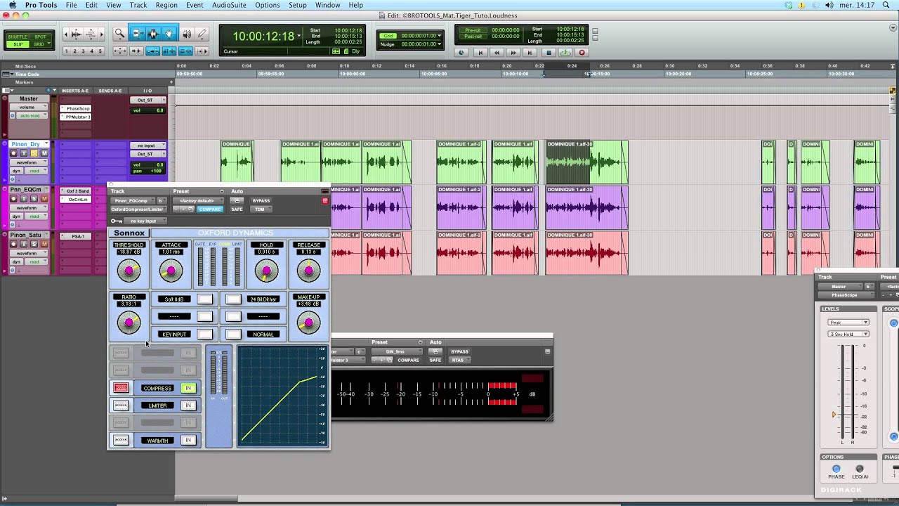Open the Window menu

[x=328, y=5]
